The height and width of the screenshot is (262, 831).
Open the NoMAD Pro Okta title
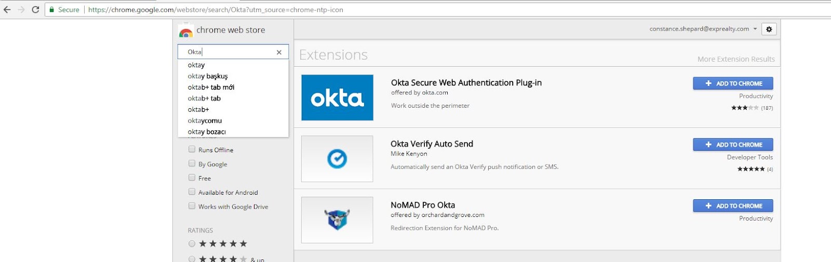(x=423, y=205)
